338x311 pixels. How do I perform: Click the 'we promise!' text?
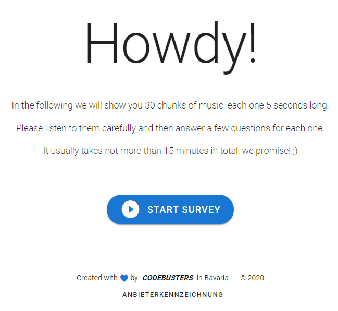click(266, 151)
